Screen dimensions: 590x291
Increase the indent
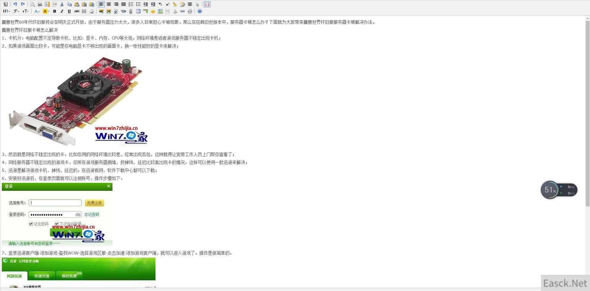coord(146,4)
